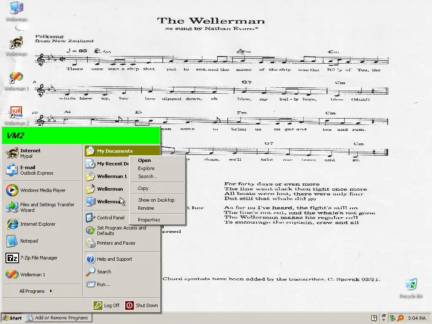Expand the All Programs menu

[x=35, y=291]
